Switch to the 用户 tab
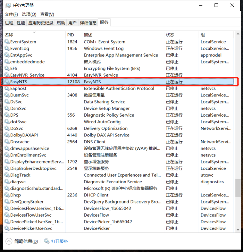Viewport: 243px width, 252px height. click(x=72, y=23)
